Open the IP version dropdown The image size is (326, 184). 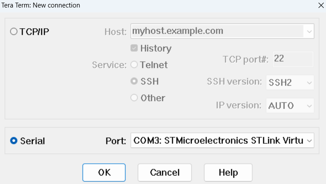[290, 105]
